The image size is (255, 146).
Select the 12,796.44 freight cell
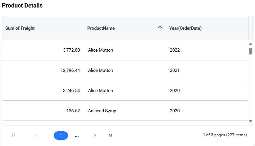click(70, 71)
